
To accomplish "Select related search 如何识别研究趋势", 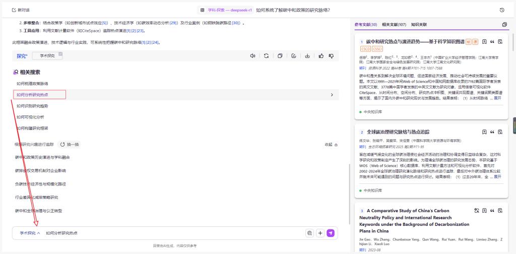I will (33, 106).
